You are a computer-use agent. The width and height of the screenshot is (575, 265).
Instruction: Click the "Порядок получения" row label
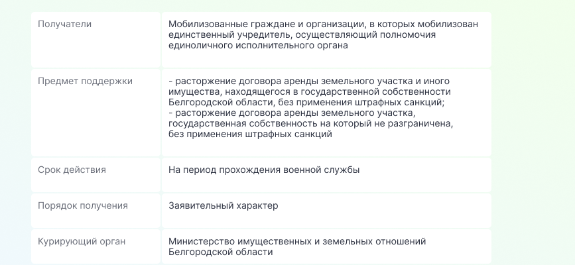click(83, 205)
